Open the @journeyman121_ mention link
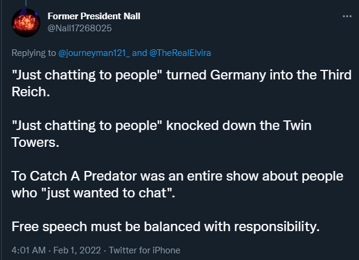 pyautogui.click(x=94, y=53)
